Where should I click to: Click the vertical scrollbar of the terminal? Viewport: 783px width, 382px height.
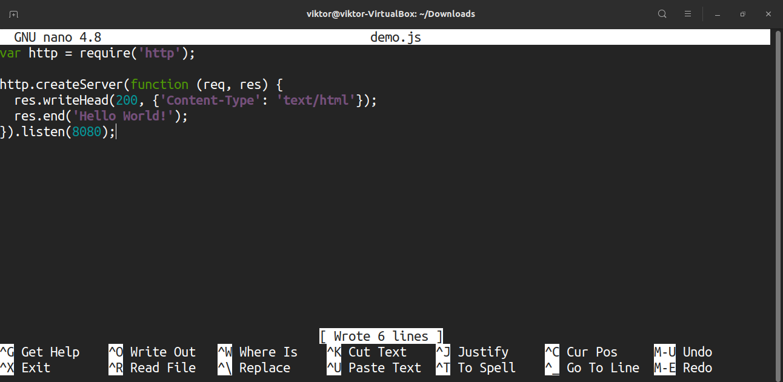[x=779, y=206]
